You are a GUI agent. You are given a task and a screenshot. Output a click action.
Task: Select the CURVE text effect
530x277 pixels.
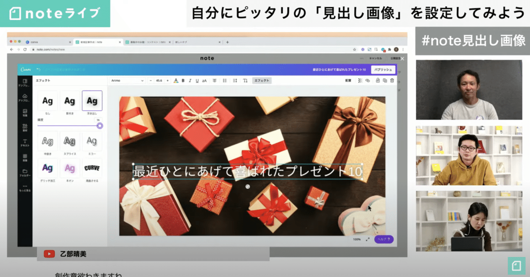[x=92, y=168]
